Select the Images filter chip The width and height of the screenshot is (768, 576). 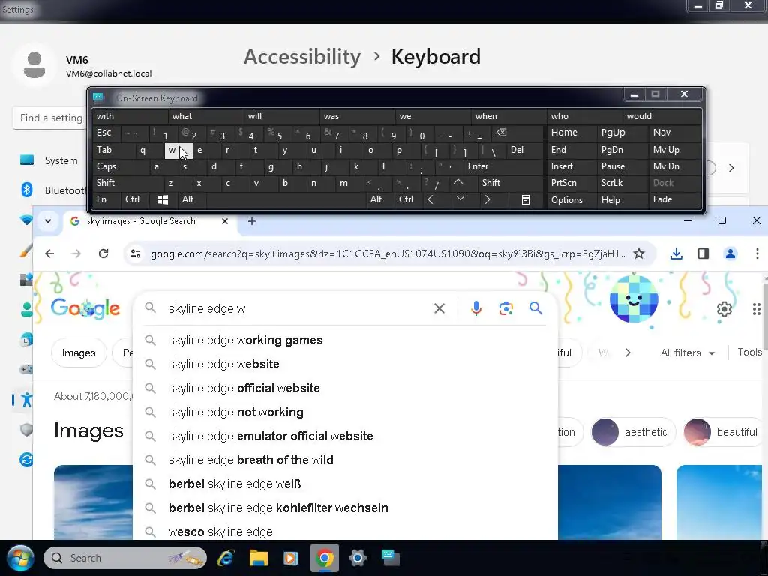(x=79, y=352)
